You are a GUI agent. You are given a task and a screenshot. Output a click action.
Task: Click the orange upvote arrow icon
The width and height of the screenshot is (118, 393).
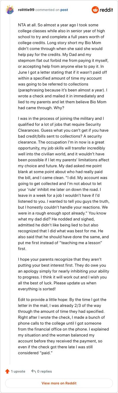(x=7, y=371)
